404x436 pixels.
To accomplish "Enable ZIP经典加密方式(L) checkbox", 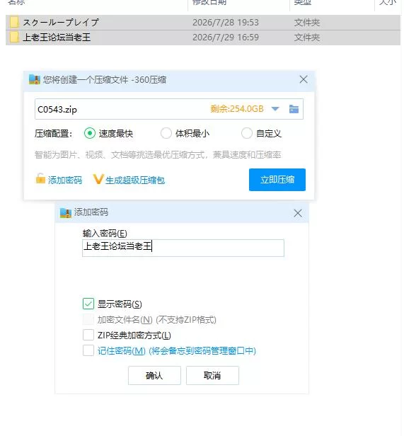I will coord(88,335).
